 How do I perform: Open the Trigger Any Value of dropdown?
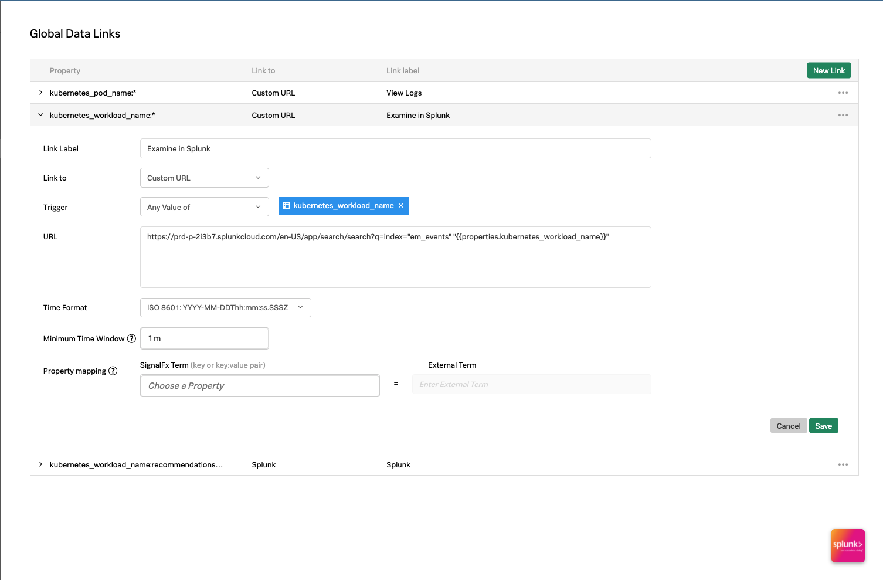(x=204, y=207)
